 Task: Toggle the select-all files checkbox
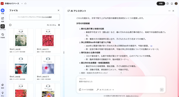[10, 25]
